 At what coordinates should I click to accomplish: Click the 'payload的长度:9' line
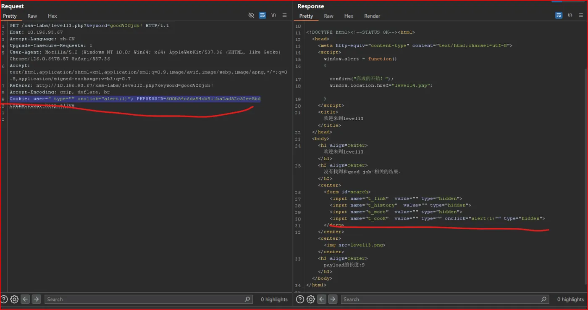pyautogui.click(x=344, y=265)
